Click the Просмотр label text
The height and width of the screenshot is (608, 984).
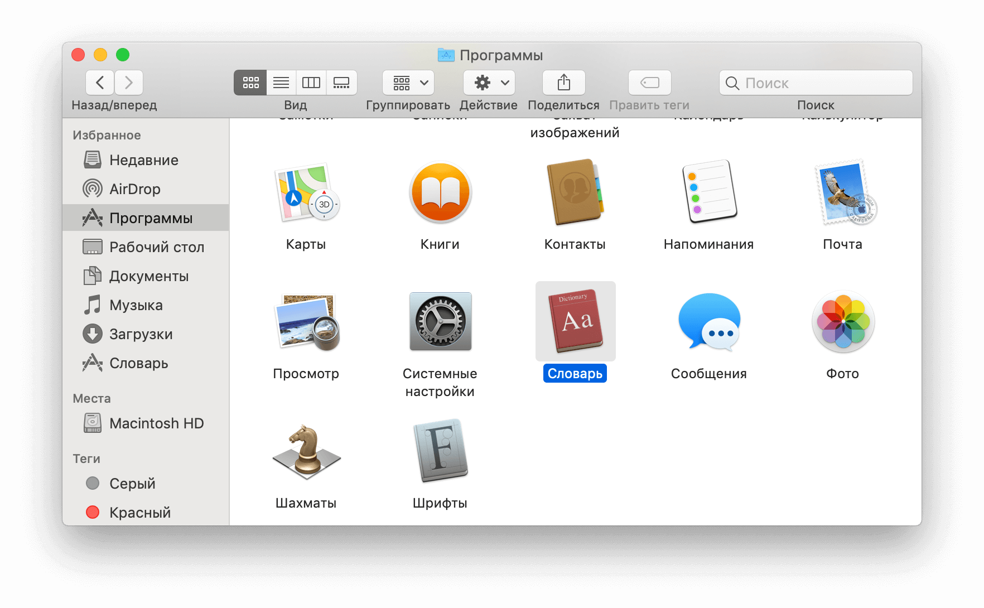click(x=306, y=374)
